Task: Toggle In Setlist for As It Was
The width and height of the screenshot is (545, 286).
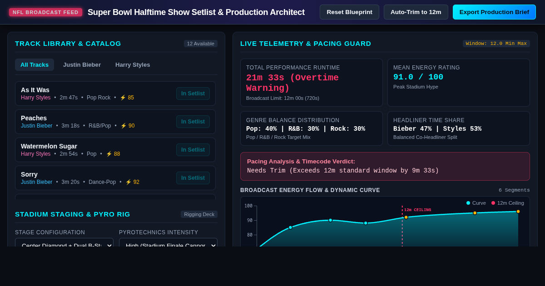Action: click(193, 94)
